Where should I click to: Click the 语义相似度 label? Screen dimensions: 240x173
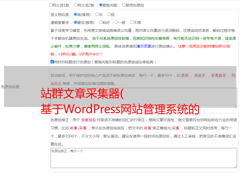point(61,15)
